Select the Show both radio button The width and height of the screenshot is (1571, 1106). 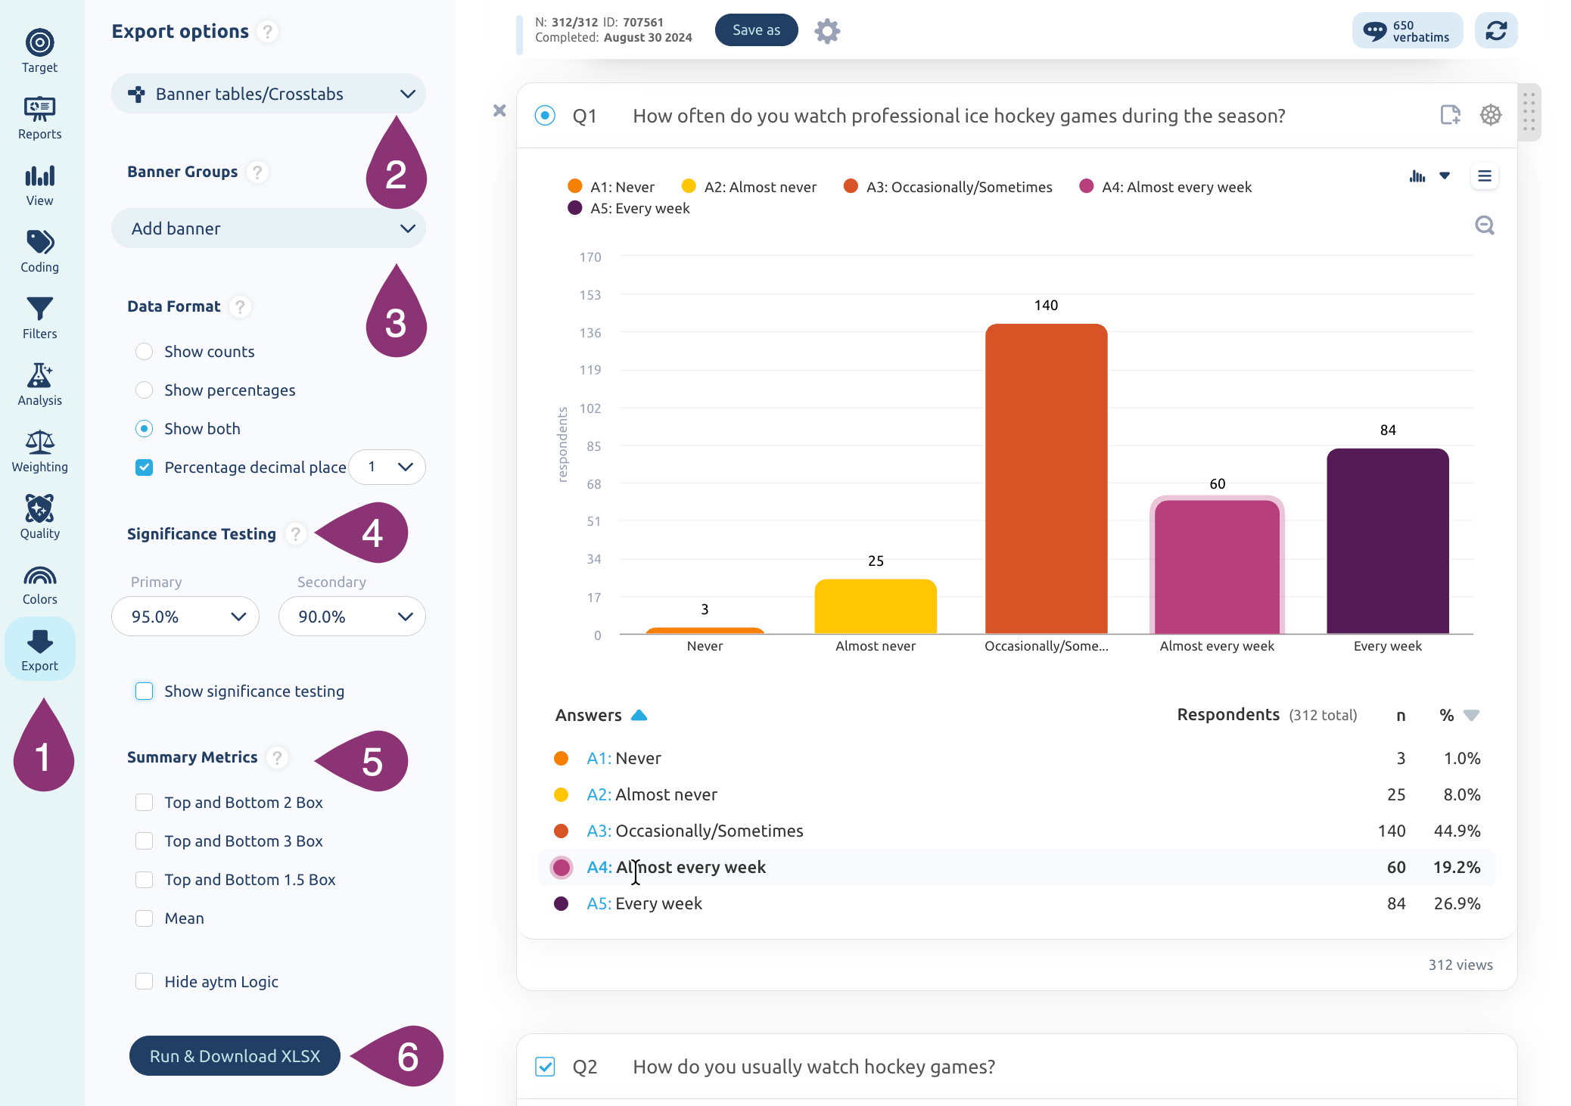[144, 428]
